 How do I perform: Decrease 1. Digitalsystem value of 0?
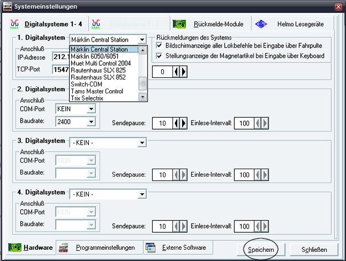point(176,72)
